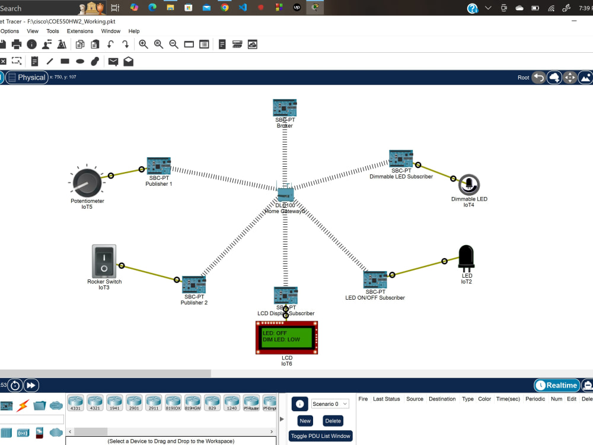Select the 4331 router from device palette
Viewport: 593px width, 445px height.
click(75, 402)
